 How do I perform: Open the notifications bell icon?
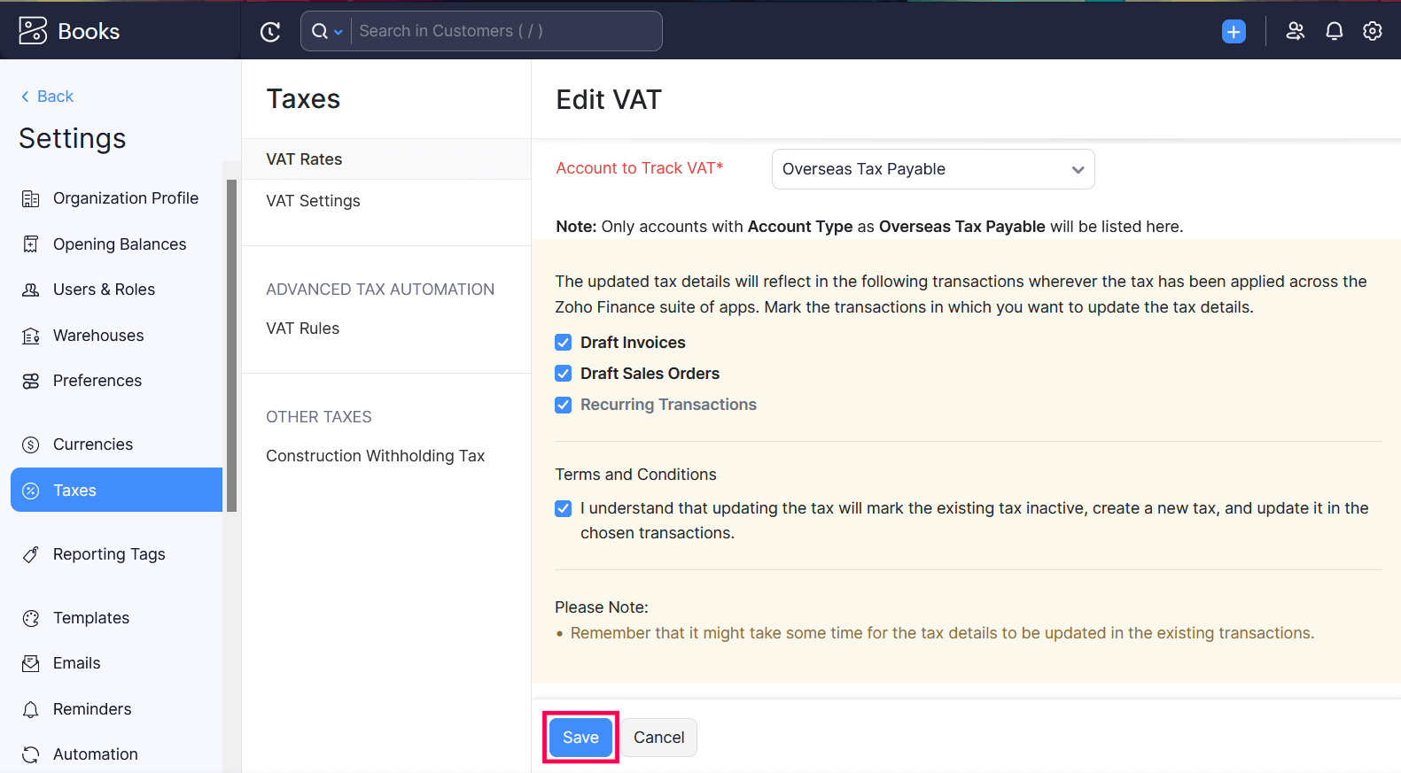coord(1334,32)
